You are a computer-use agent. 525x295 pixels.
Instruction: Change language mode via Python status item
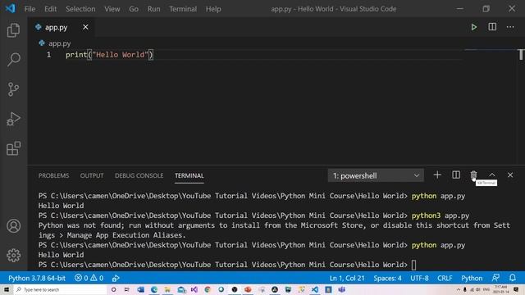click(472, 279)
